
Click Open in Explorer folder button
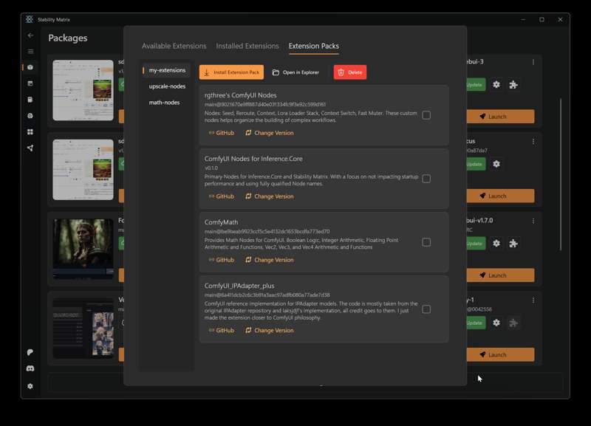coord(295,72)
